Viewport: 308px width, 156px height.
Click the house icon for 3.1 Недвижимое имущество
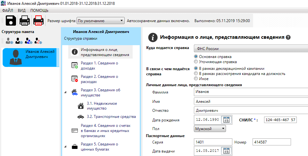point(81,106)
